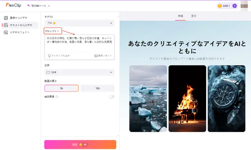The image size is (251, 150).
Task: Select テキストからビデオ in the sidebar
Action: (x=20, y=25)
